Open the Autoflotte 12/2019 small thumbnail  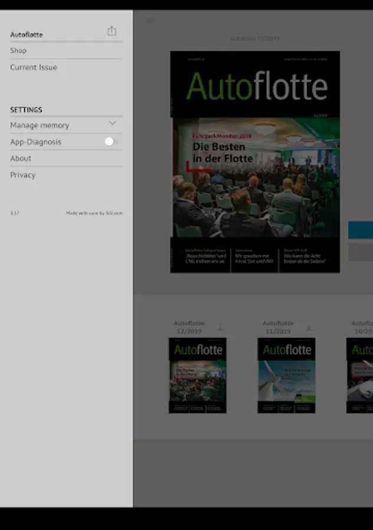(x=197, y=375)
